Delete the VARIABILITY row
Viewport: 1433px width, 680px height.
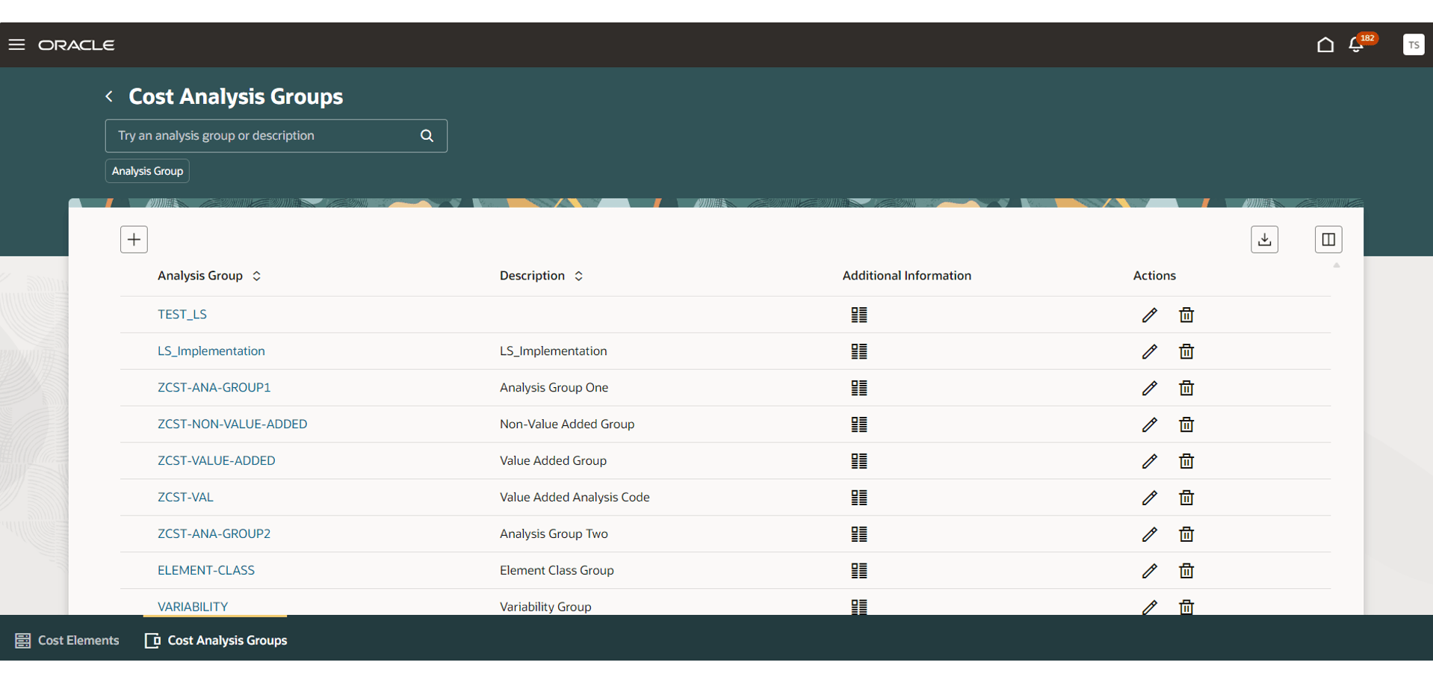(1186, 607)
